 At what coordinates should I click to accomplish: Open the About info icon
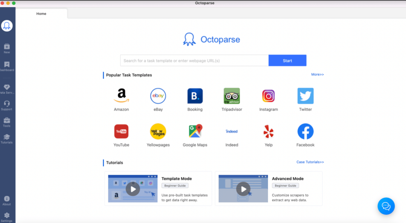[7, 199]
